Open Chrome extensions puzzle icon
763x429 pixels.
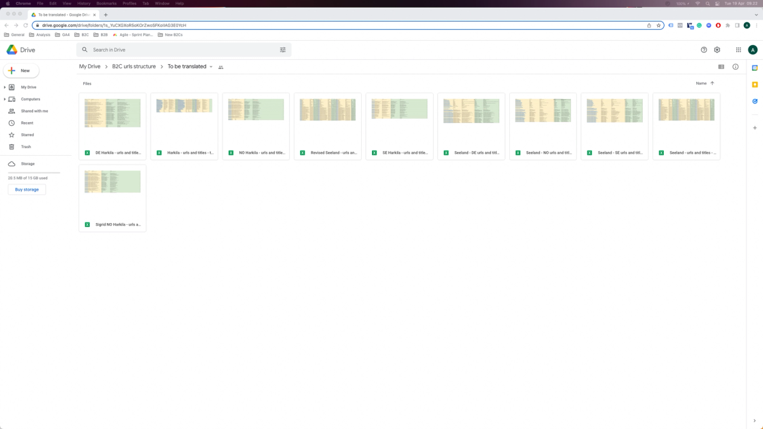click(x=728, y=25)
